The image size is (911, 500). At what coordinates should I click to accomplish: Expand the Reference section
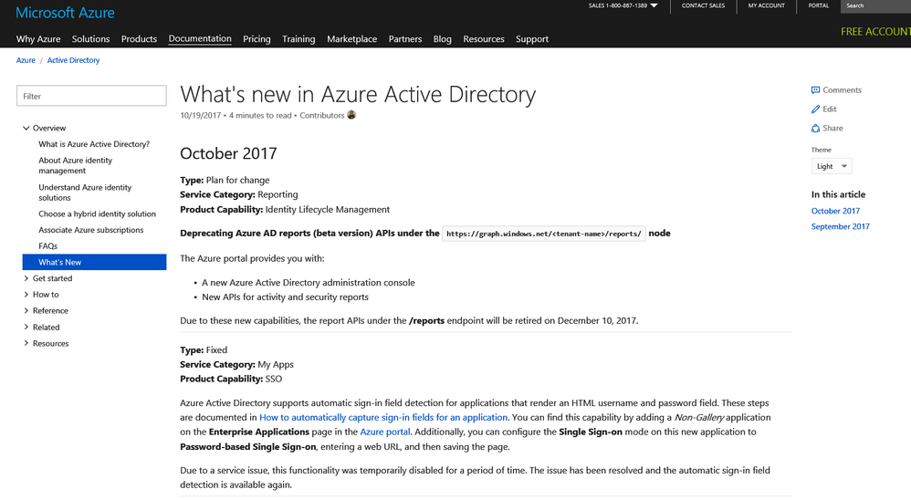click(x=26, y=311)
